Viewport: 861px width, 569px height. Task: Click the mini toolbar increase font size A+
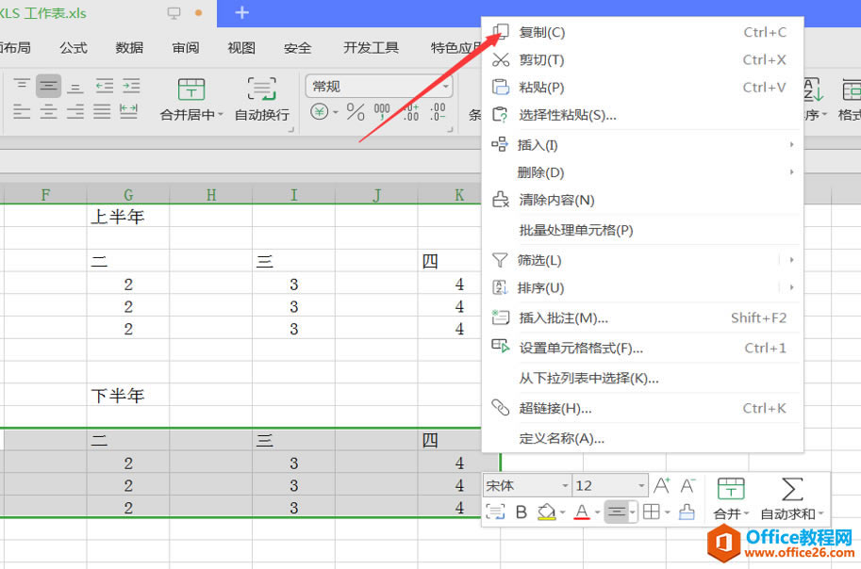(x=661, y=485)
